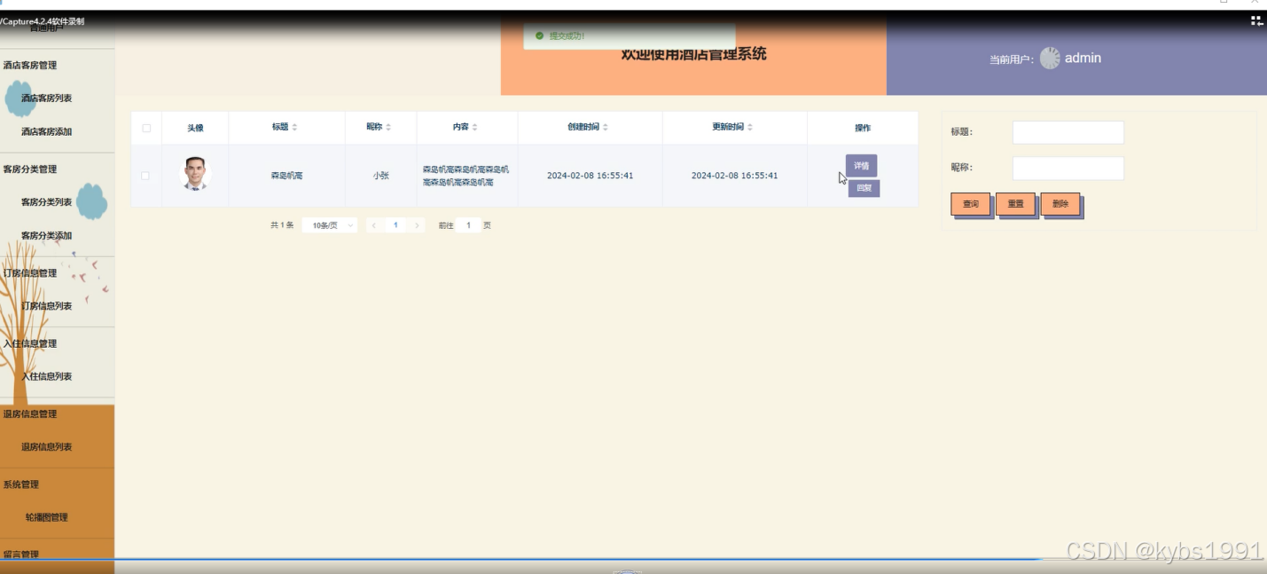Tick the select-all checkbox in table header
The height and width of the screenshot is (574, 1267).
click(x=146, y=128)
